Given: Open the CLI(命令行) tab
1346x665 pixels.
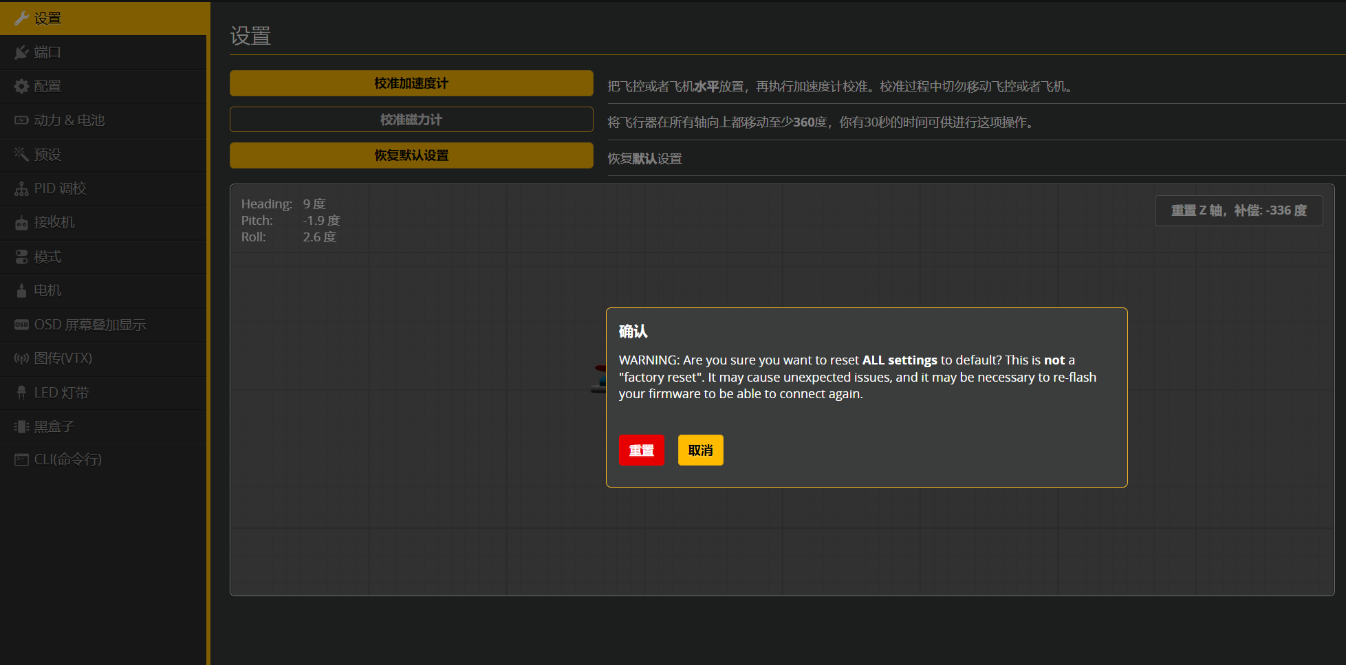Looking at the screenshot, I should pyautogui.click(x=67, y=459).
